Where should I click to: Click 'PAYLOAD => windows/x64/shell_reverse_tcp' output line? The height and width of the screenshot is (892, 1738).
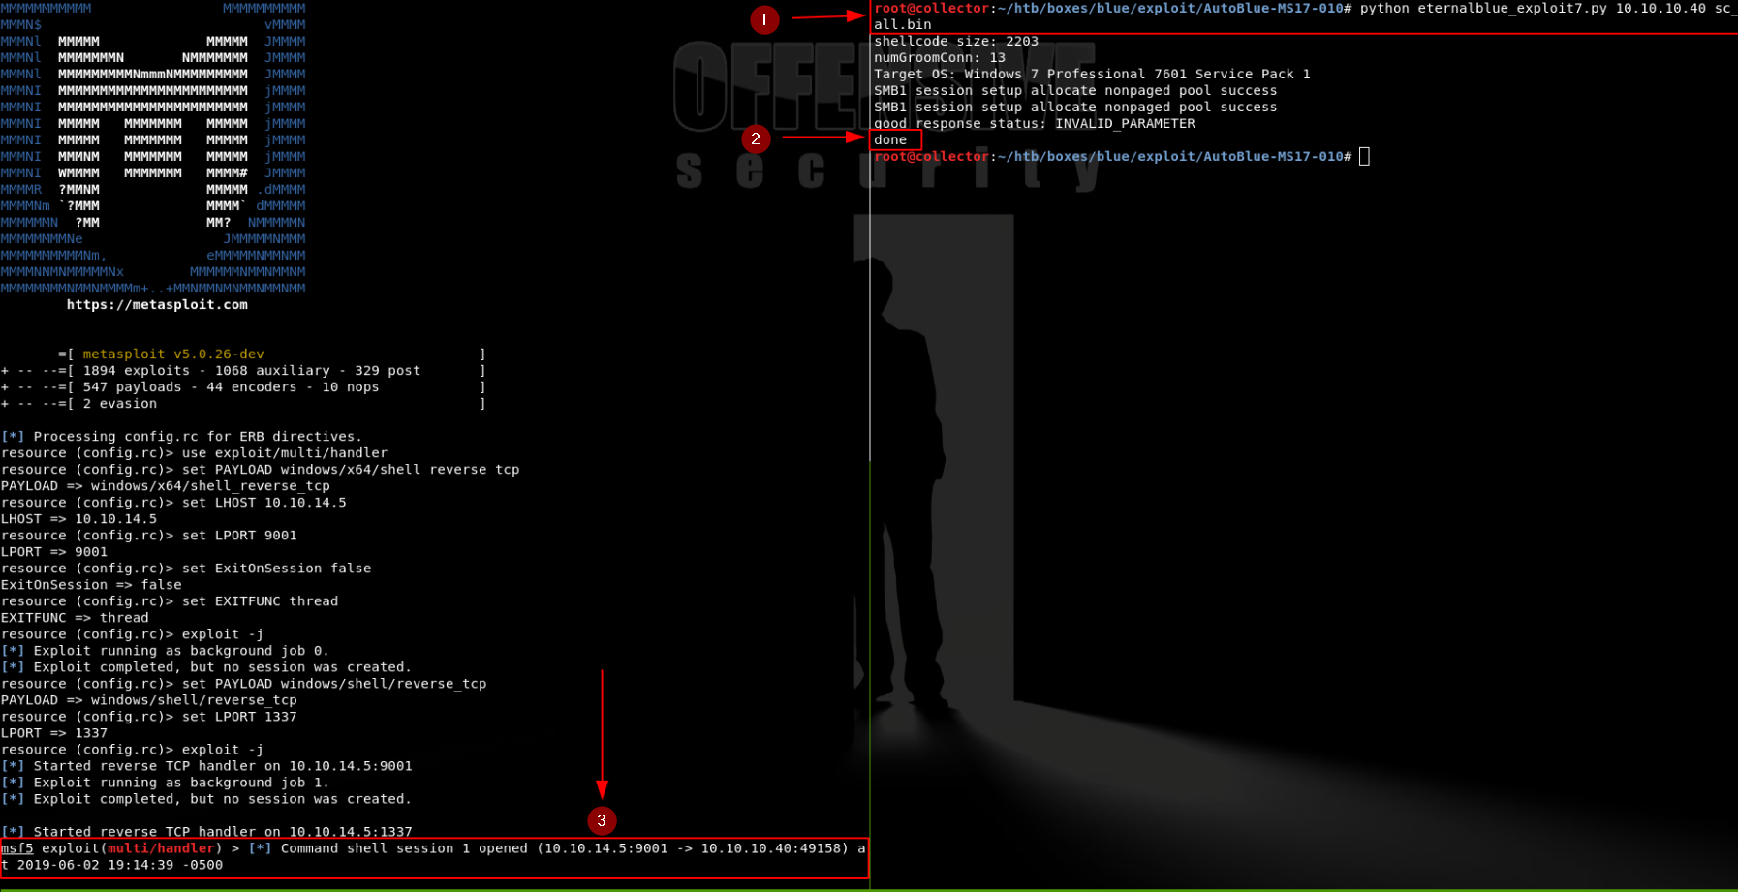[166, 486]
